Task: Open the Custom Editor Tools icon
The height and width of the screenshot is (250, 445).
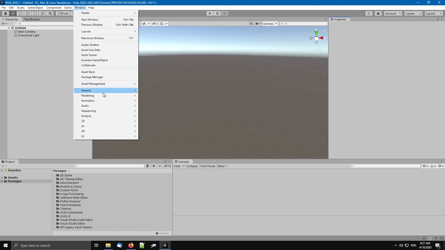Action: [x=50, y=13]
